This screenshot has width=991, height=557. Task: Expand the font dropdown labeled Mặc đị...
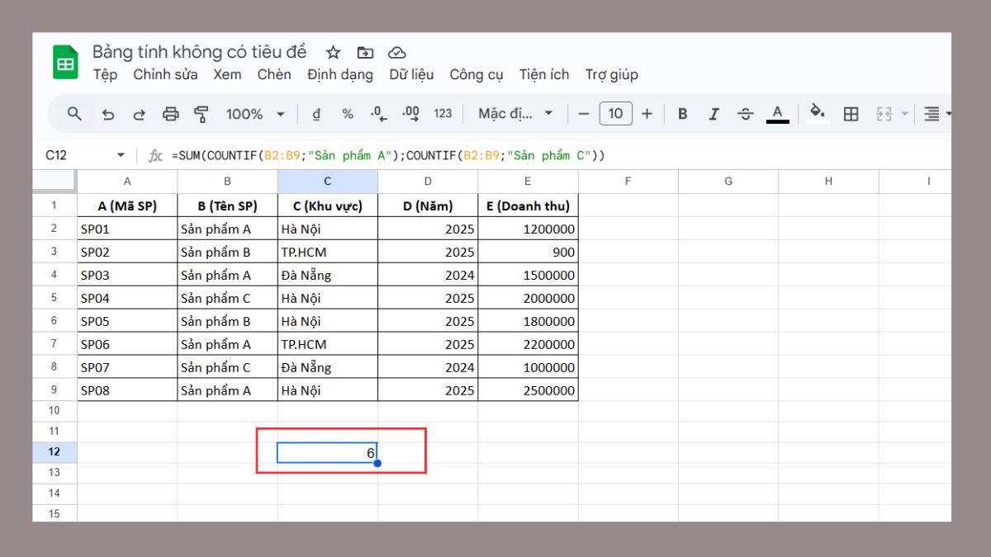coord(515,114)
